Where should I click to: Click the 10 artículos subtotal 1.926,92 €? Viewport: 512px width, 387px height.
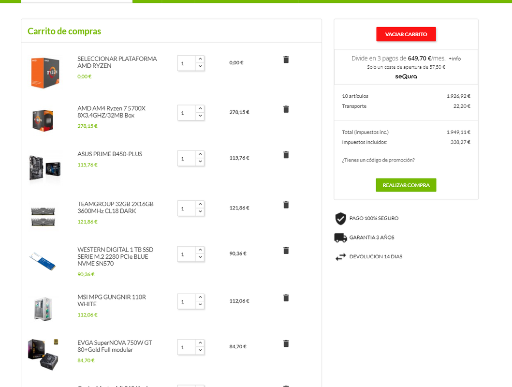point(458,96)
